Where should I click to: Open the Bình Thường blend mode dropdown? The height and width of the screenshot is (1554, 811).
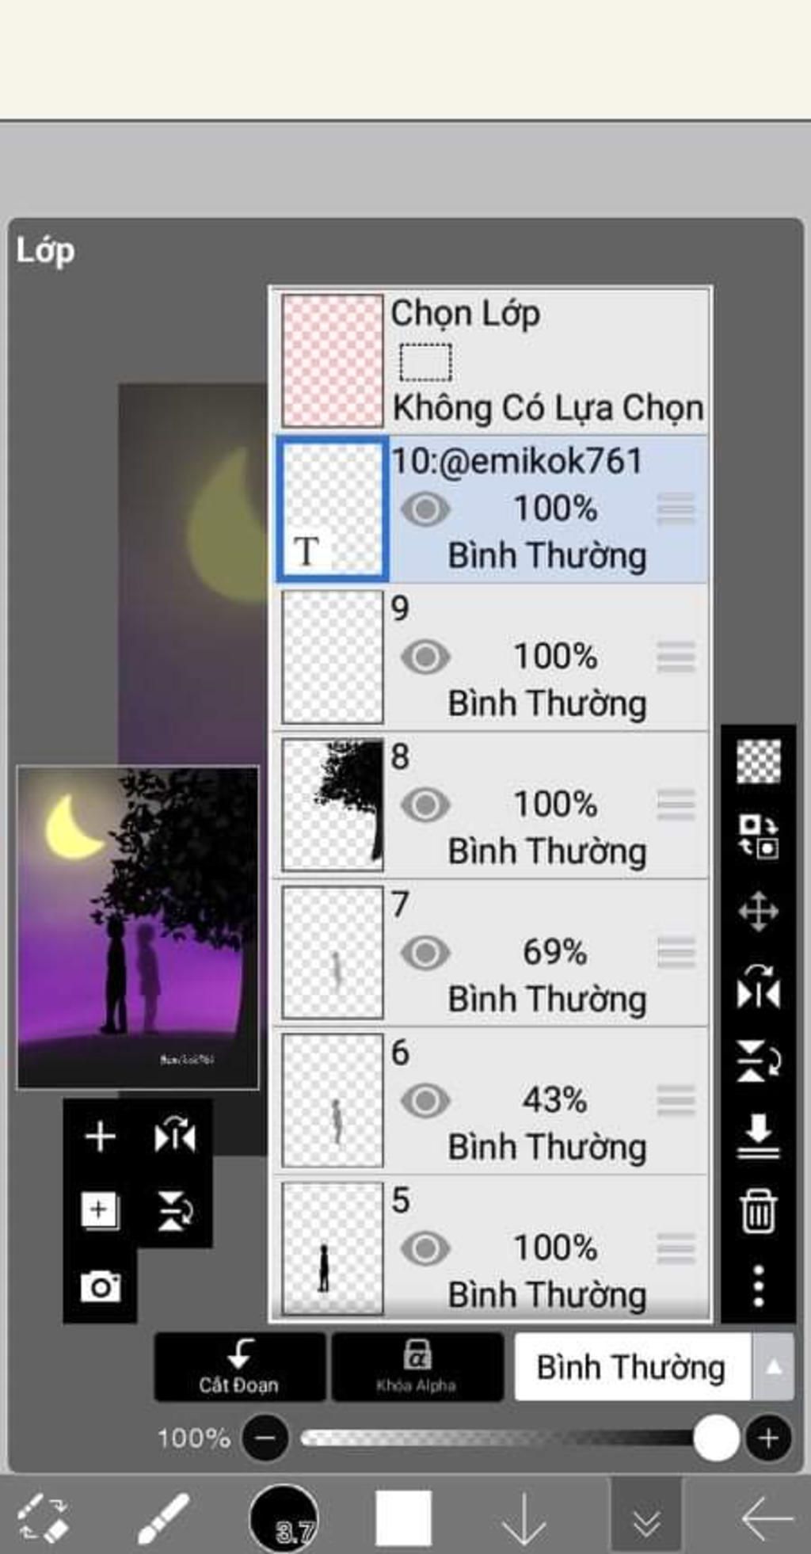631,1368
